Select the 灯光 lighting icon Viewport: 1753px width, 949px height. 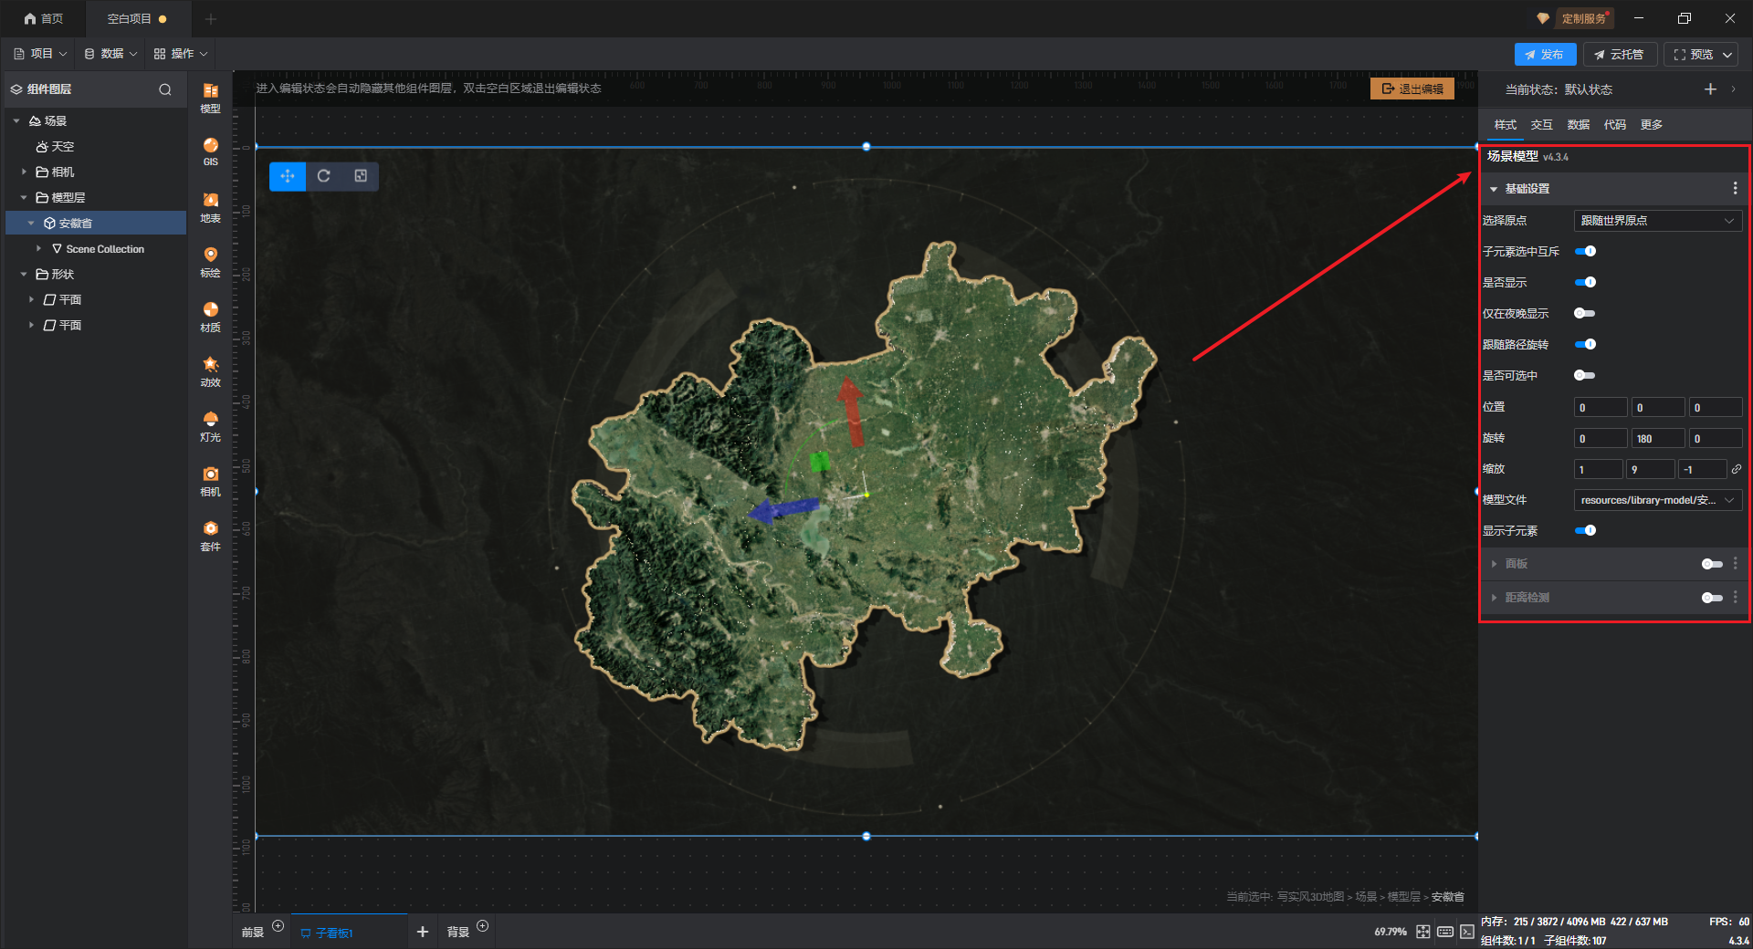210,425
